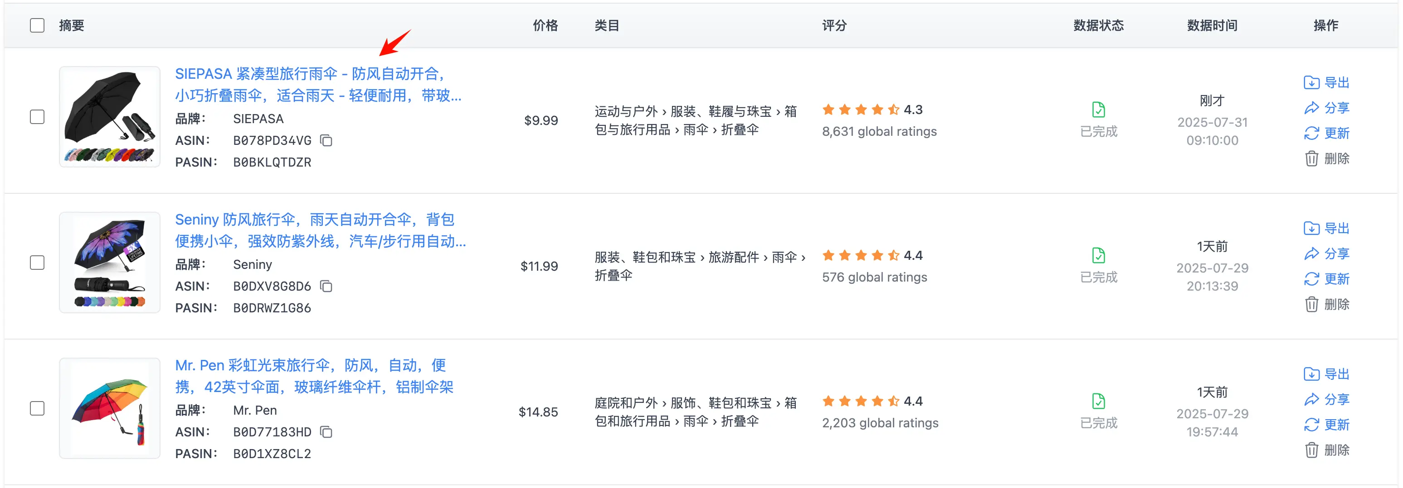Viewport: 1403px width, 488px height.
Task: Click Seniny category 服装、鞋包和珠宝 breadcrumb text
Action: [645, 257]
